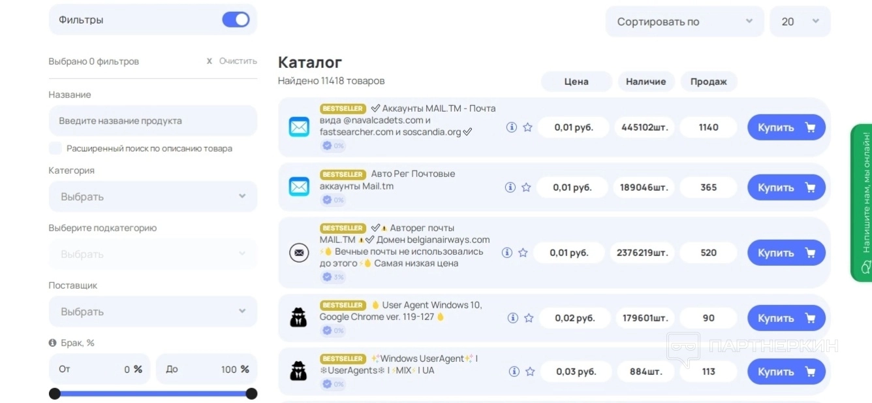Screen dimensions: 872x403
Task: Open the Сортировать по dropdown
Action: click(x=684, y=22)
